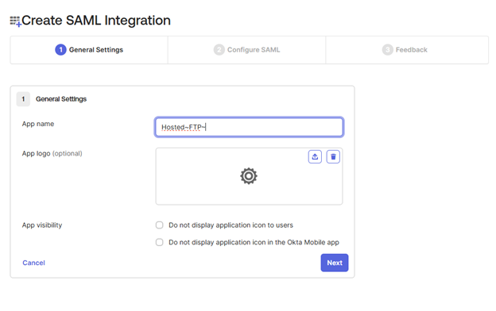This screenshot has width=496, height=311.
Task: Click the step number 1 badge in panel
Action: (x=23, y=99)
